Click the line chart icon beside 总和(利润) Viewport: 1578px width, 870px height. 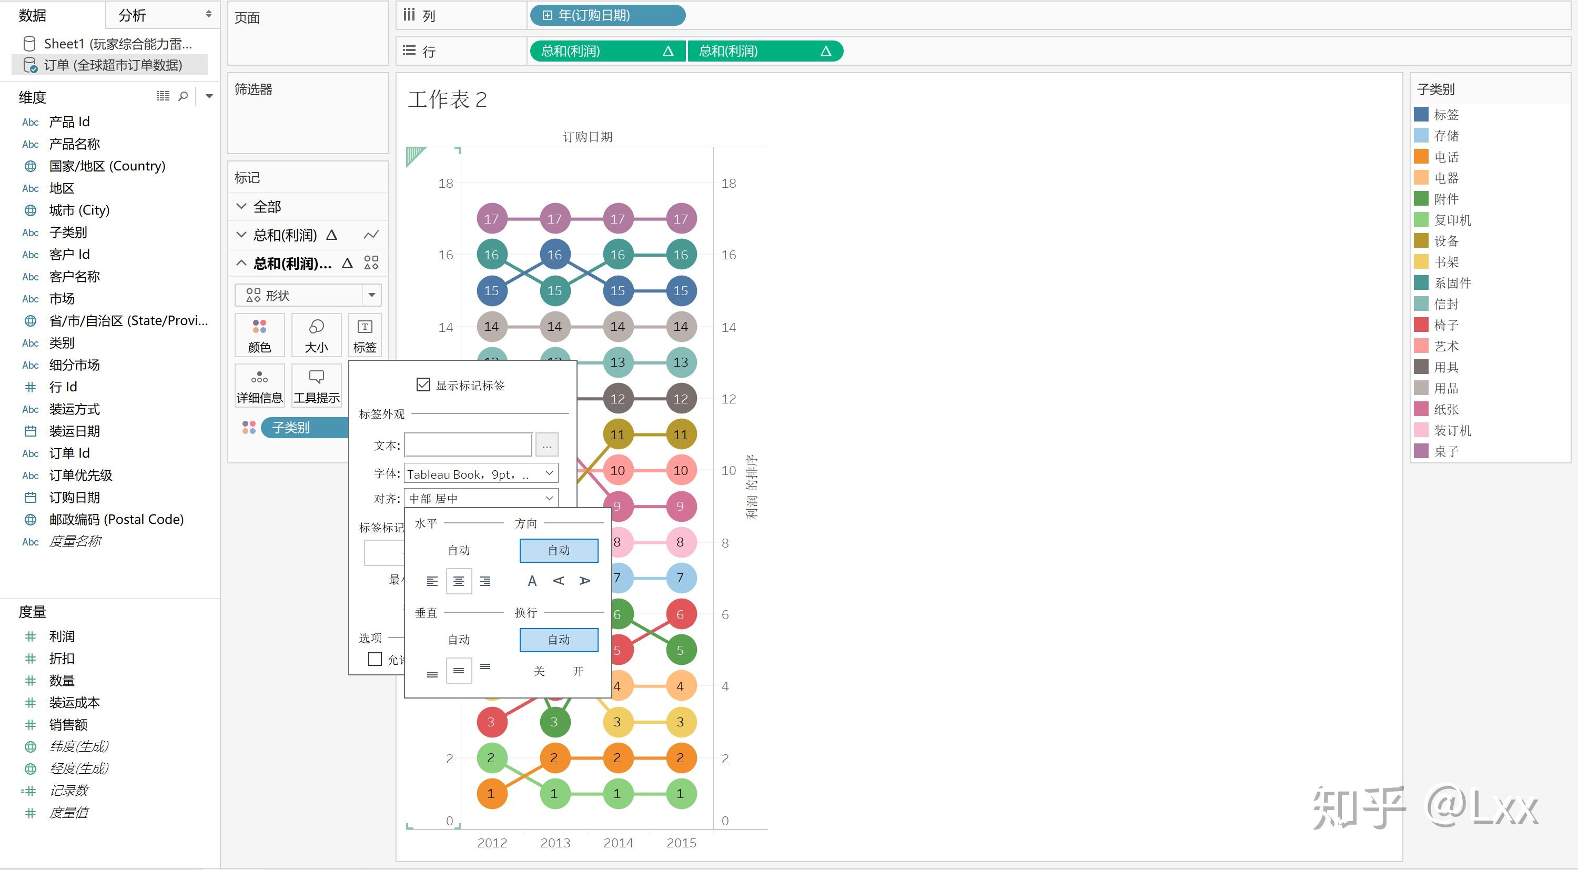(x=372, y=234)
